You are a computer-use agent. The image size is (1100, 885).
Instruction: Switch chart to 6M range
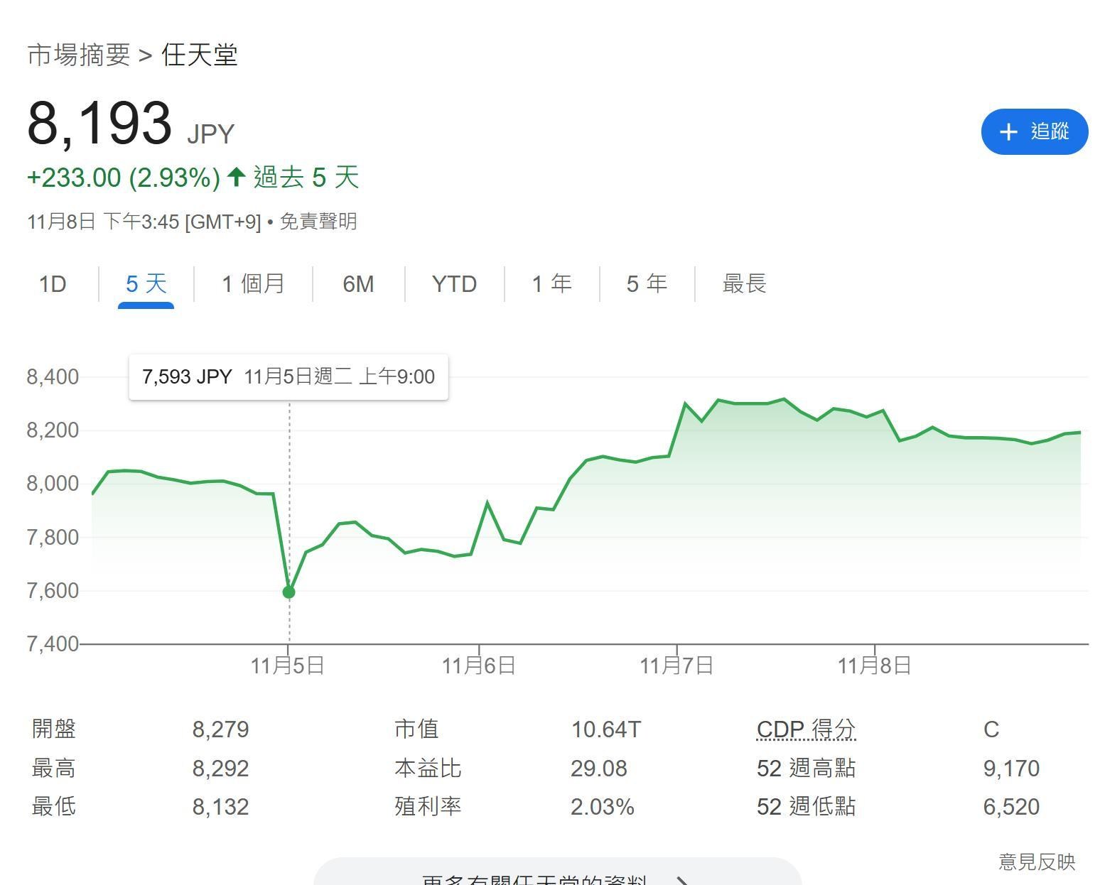(358, 284)
